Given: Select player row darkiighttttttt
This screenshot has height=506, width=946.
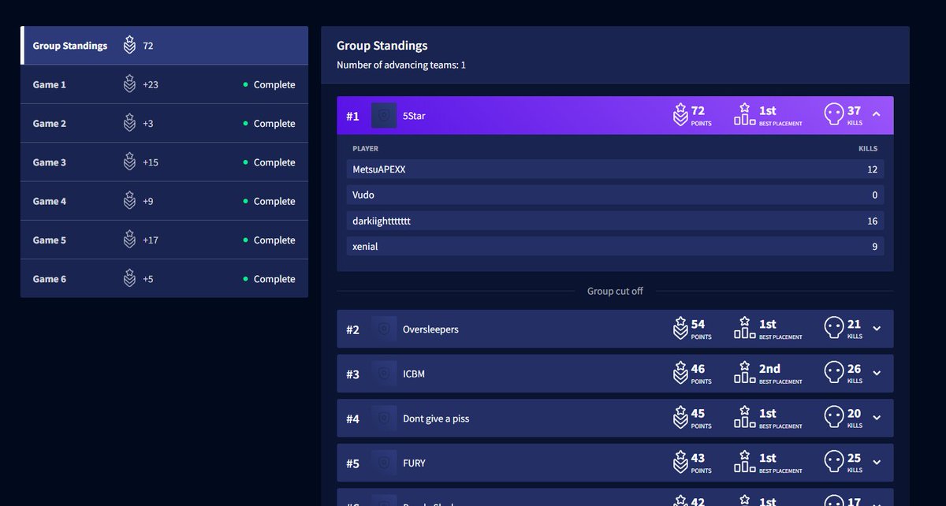Looking at the screenshot, I should [615, 221].
